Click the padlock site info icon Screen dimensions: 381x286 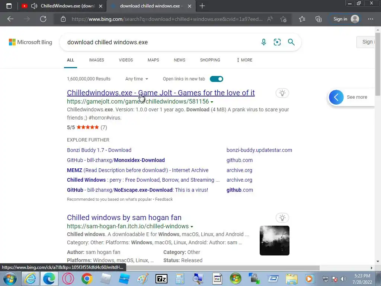click(63, 19)
